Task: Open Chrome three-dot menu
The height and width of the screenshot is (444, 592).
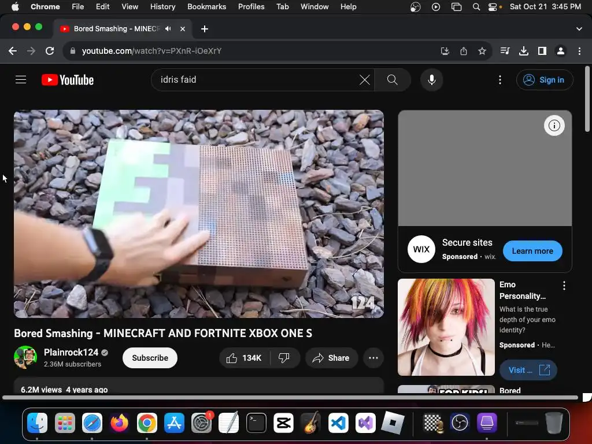Action: (579, 51)
